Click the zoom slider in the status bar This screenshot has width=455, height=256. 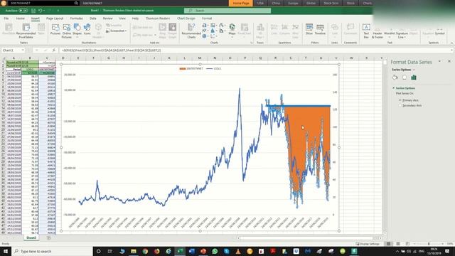click(429, 244)
